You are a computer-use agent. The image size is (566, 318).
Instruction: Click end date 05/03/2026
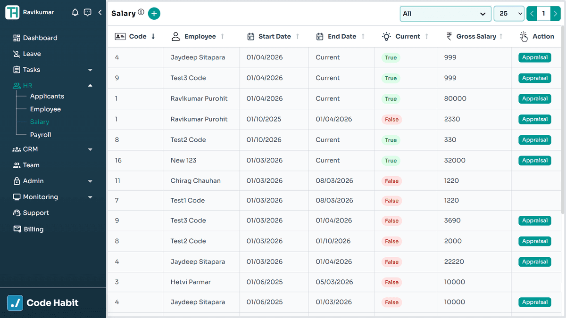(334, 282)
